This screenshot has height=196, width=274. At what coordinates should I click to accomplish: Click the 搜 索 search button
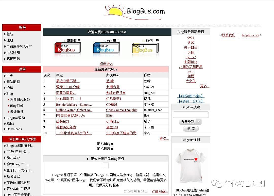pyautogui.click(x=191, y=129)
